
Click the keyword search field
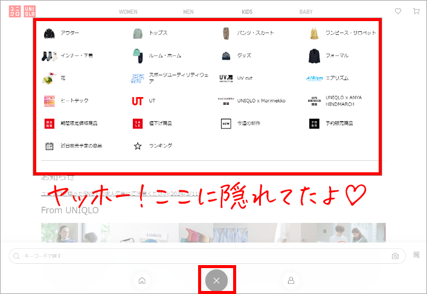pos(207,256)
